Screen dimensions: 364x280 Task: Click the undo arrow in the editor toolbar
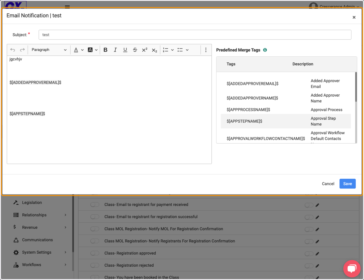pos(13,50)
